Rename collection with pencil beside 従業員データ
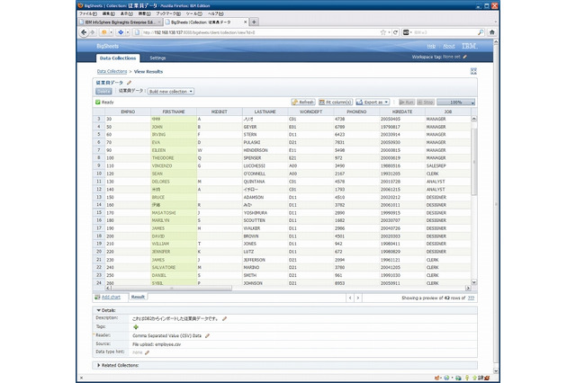576x383 pixels. point(129,83)
